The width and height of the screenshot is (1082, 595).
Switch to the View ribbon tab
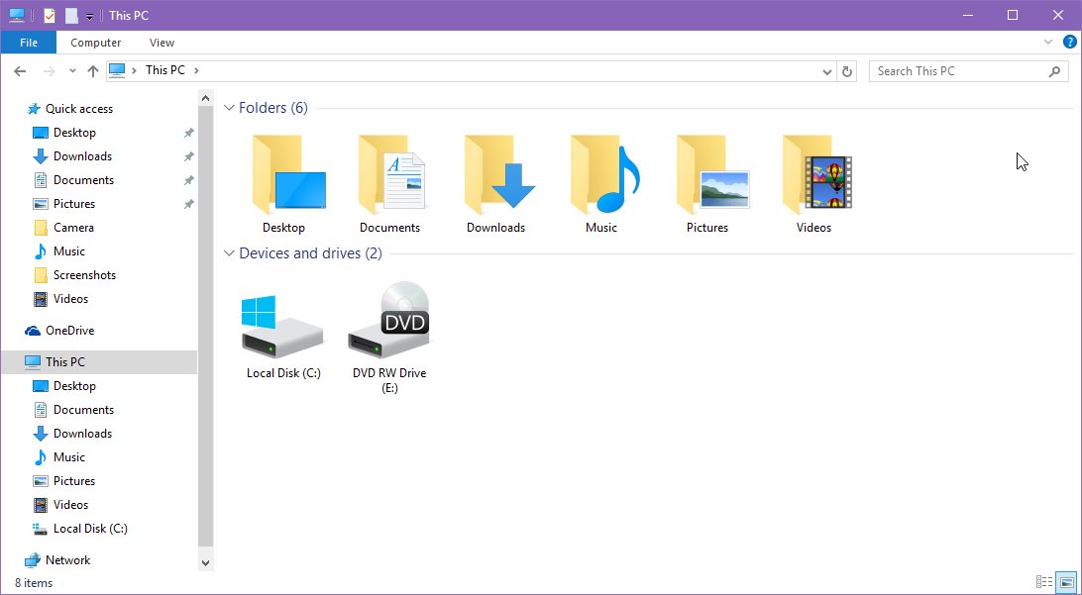coord(162,42)
